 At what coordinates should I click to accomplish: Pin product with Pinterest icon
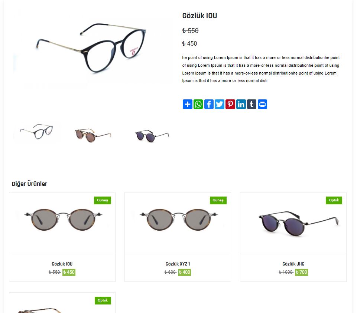[x=230, y=104]
